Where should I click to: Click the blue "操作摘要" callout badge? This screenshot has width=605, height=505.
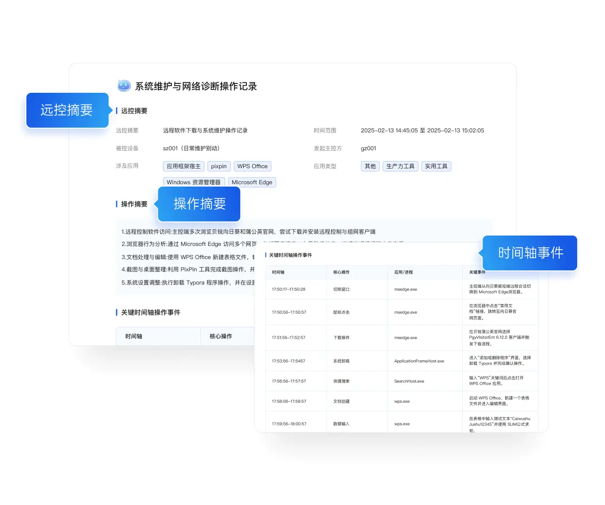pyautogui.click(x=199, y=204)
